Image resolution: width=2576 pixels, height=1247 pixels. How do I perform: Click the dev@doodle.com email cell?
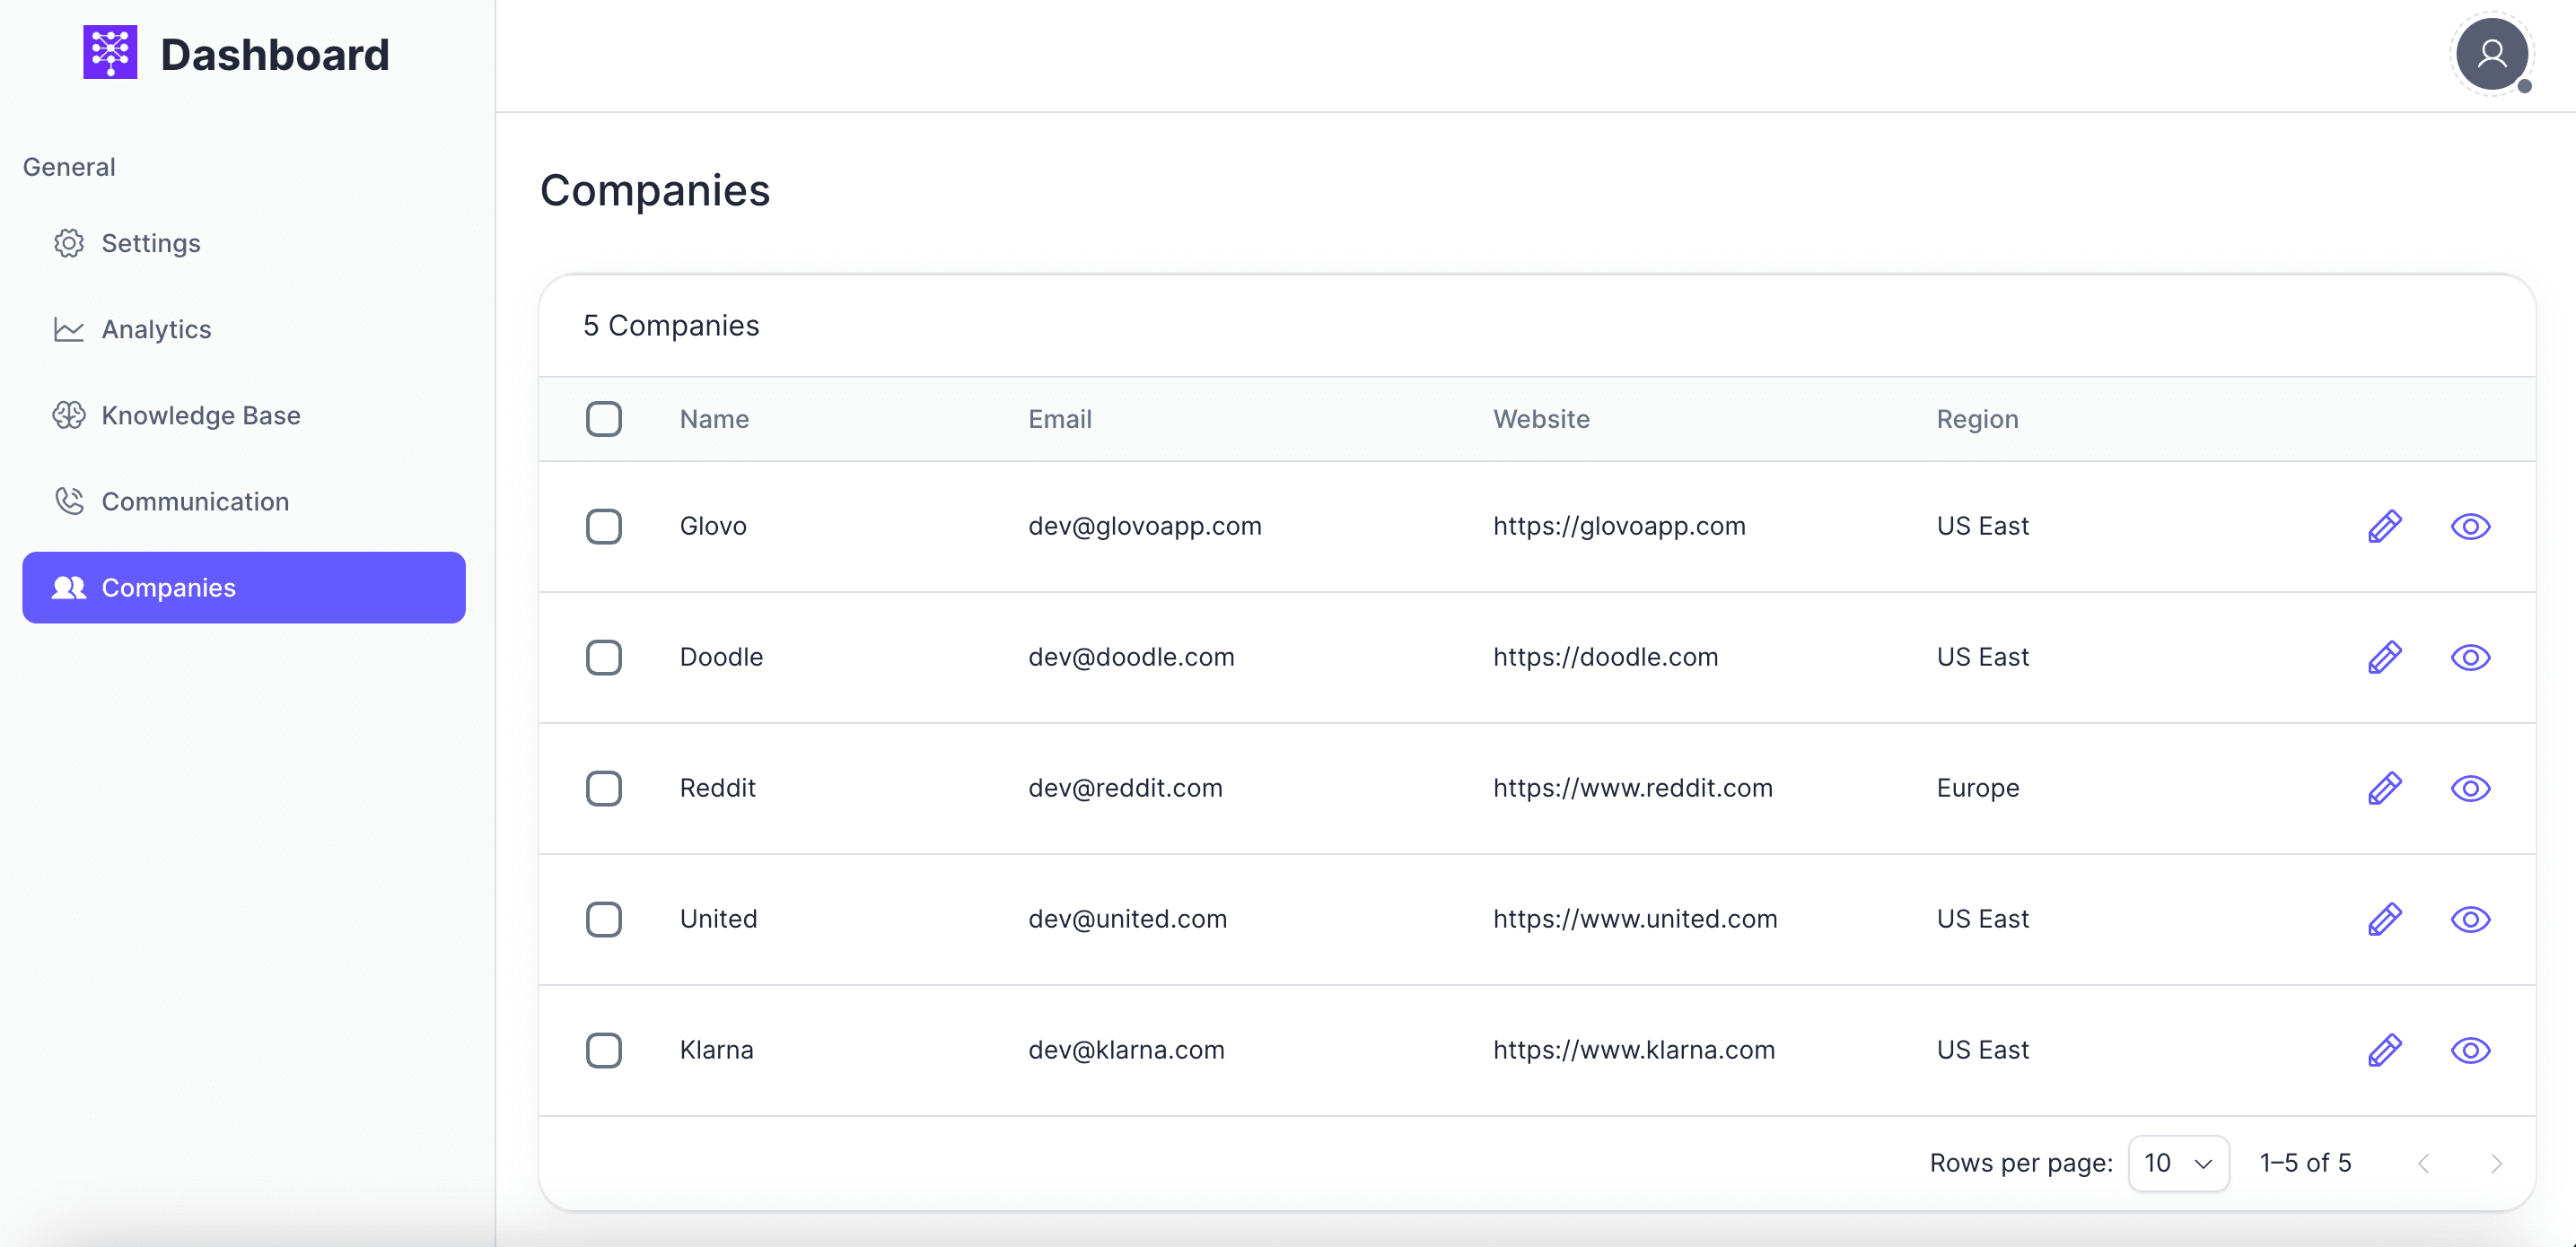coord(1131,657)
